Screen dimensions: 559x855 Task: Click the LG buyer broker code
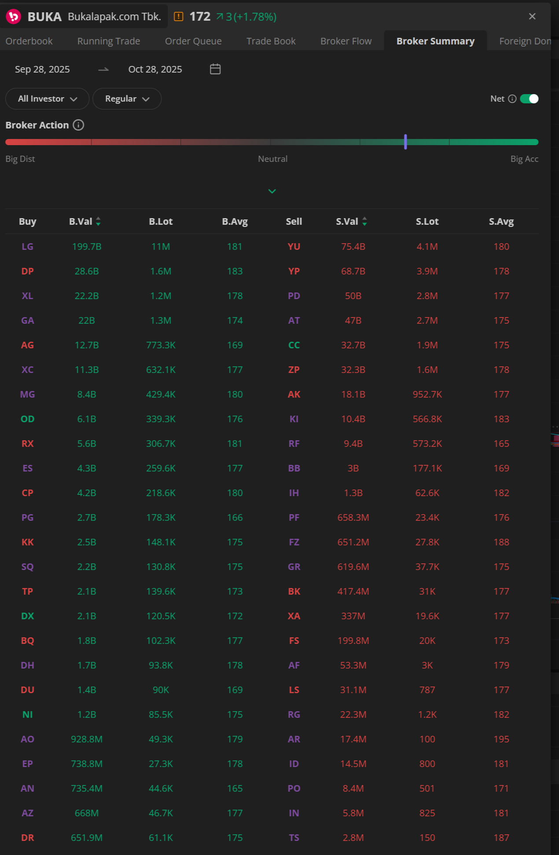[x=27, y=247]
